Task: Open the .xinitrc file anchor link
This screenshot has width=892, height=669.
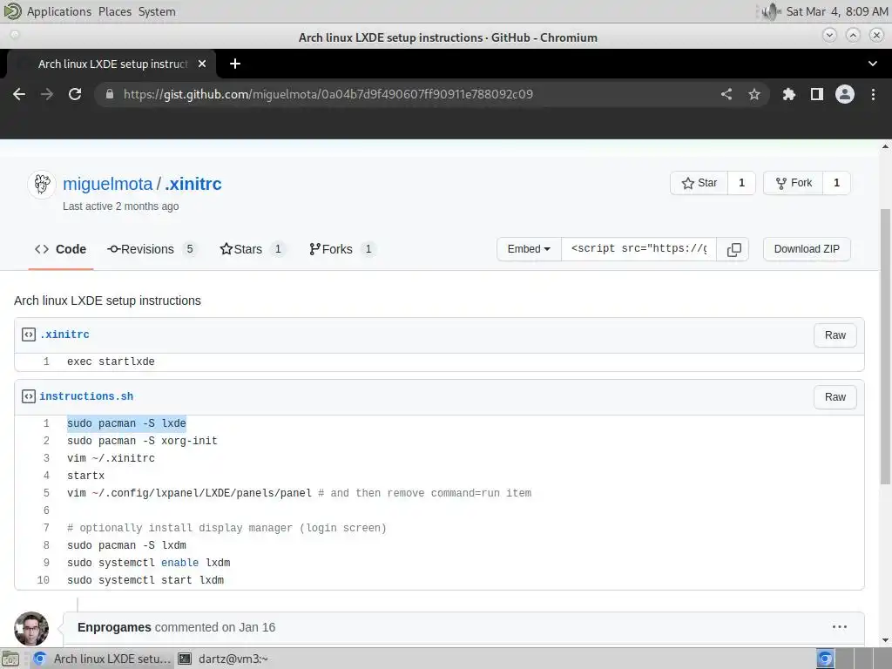Action: (64, 334)
